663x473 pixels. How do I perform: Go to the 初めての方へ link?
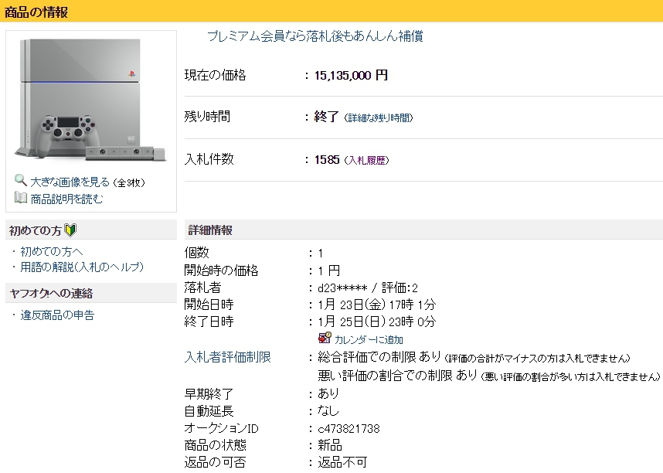[x=51, y=251]
